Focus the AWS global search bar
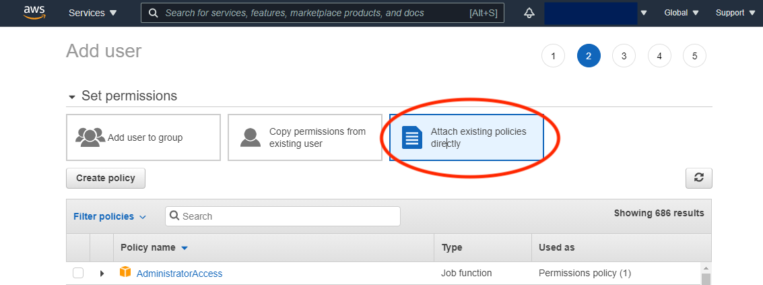 click(x=322, y=13)
